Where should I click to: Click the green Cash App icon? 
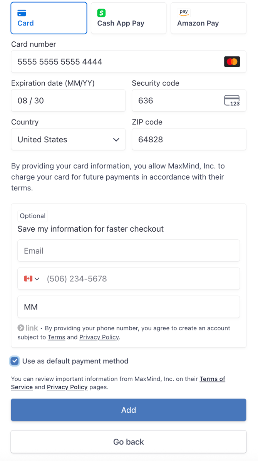[x=101, y=13]
